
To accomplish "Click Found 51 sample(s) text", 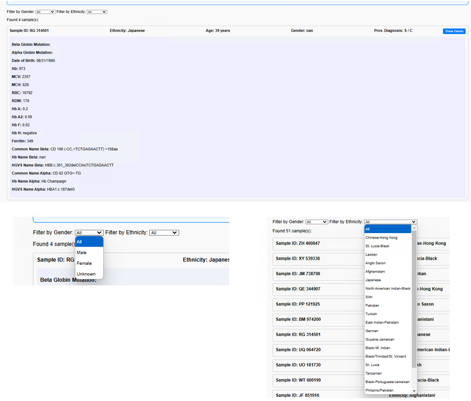I will coord(292,231).
